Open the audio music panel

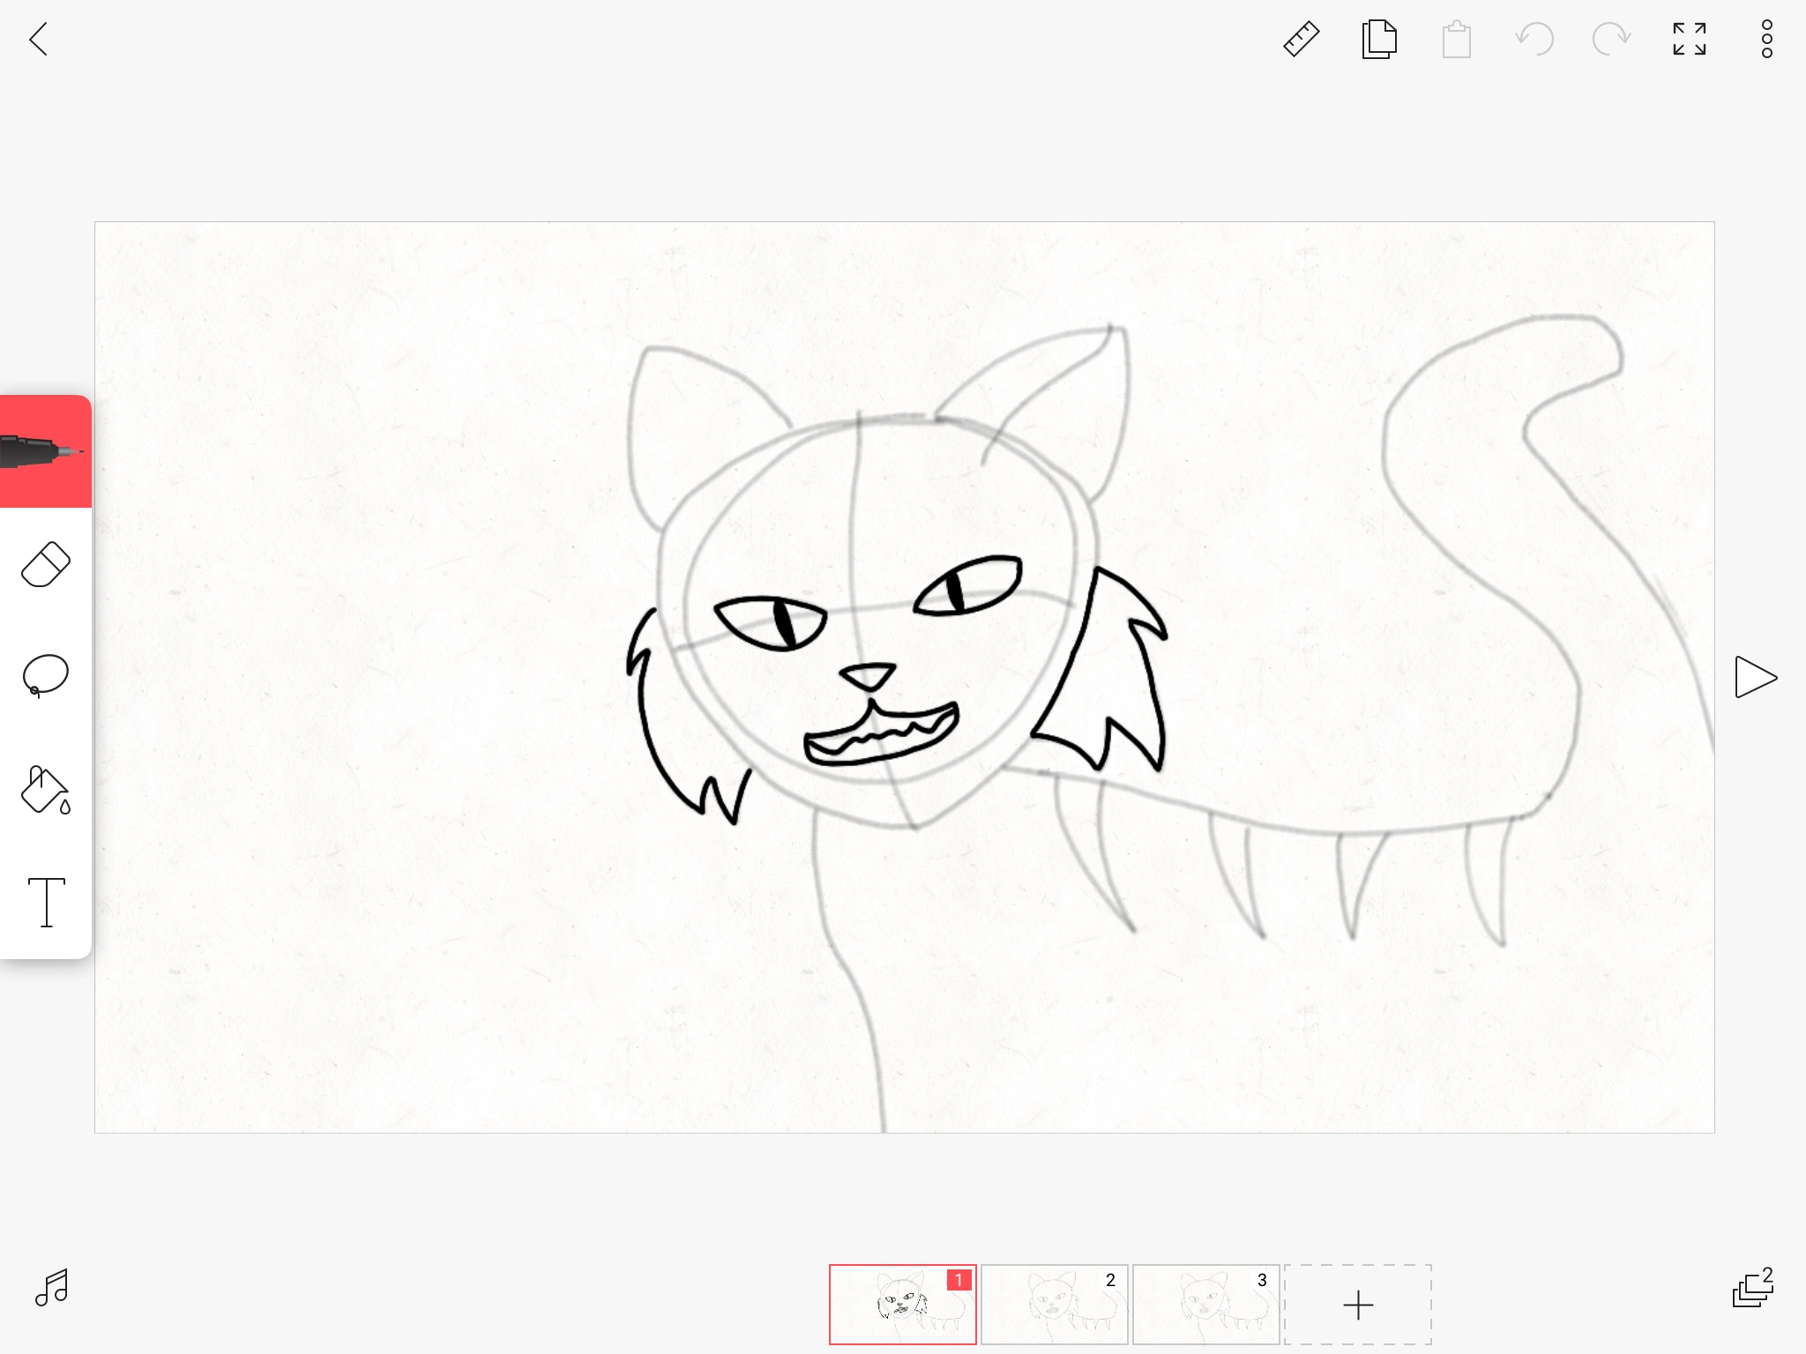[51, 1288]
